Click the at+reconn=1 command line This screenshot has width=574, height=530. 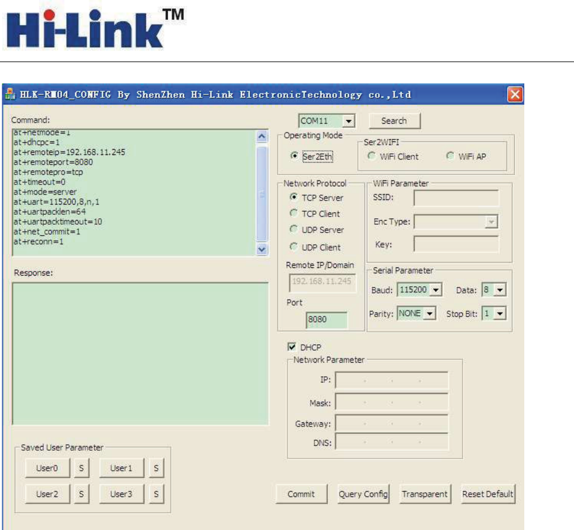tap(38, 241)
